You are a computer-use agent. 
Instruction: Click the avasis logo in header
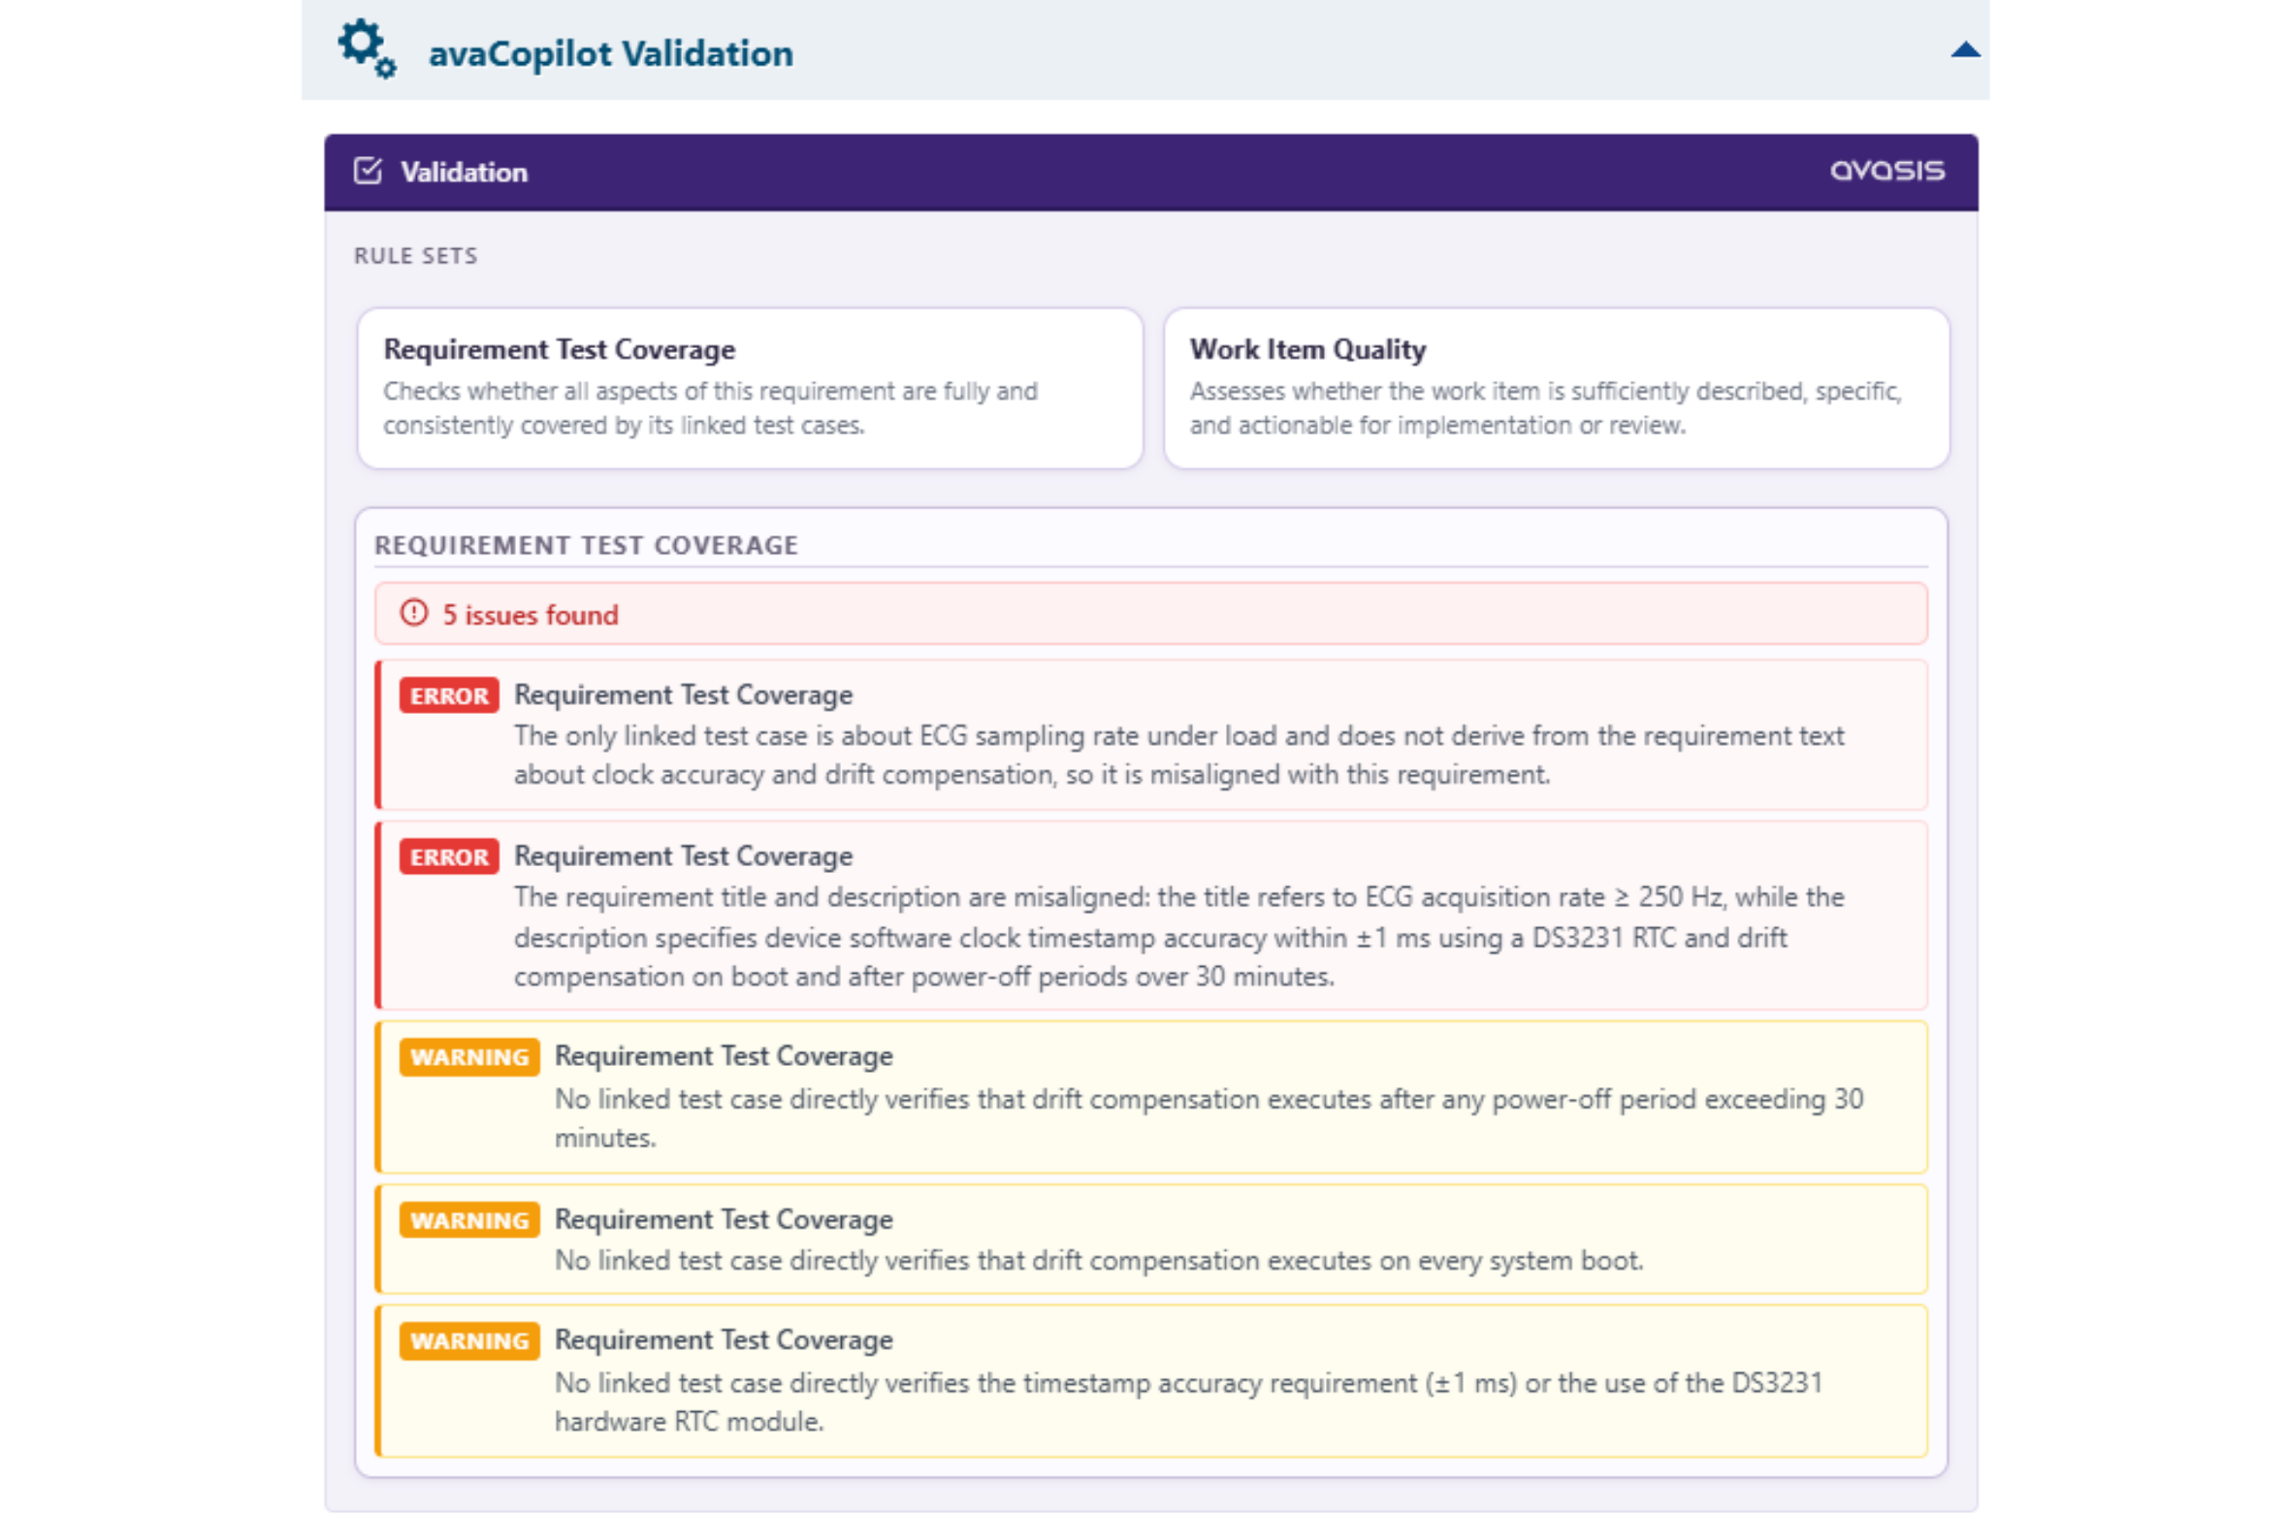(1886, 171)
